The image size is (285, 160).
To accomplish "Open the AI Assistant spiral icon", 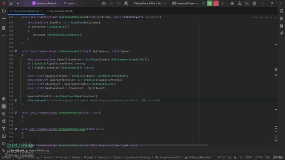I will [232, 3].
